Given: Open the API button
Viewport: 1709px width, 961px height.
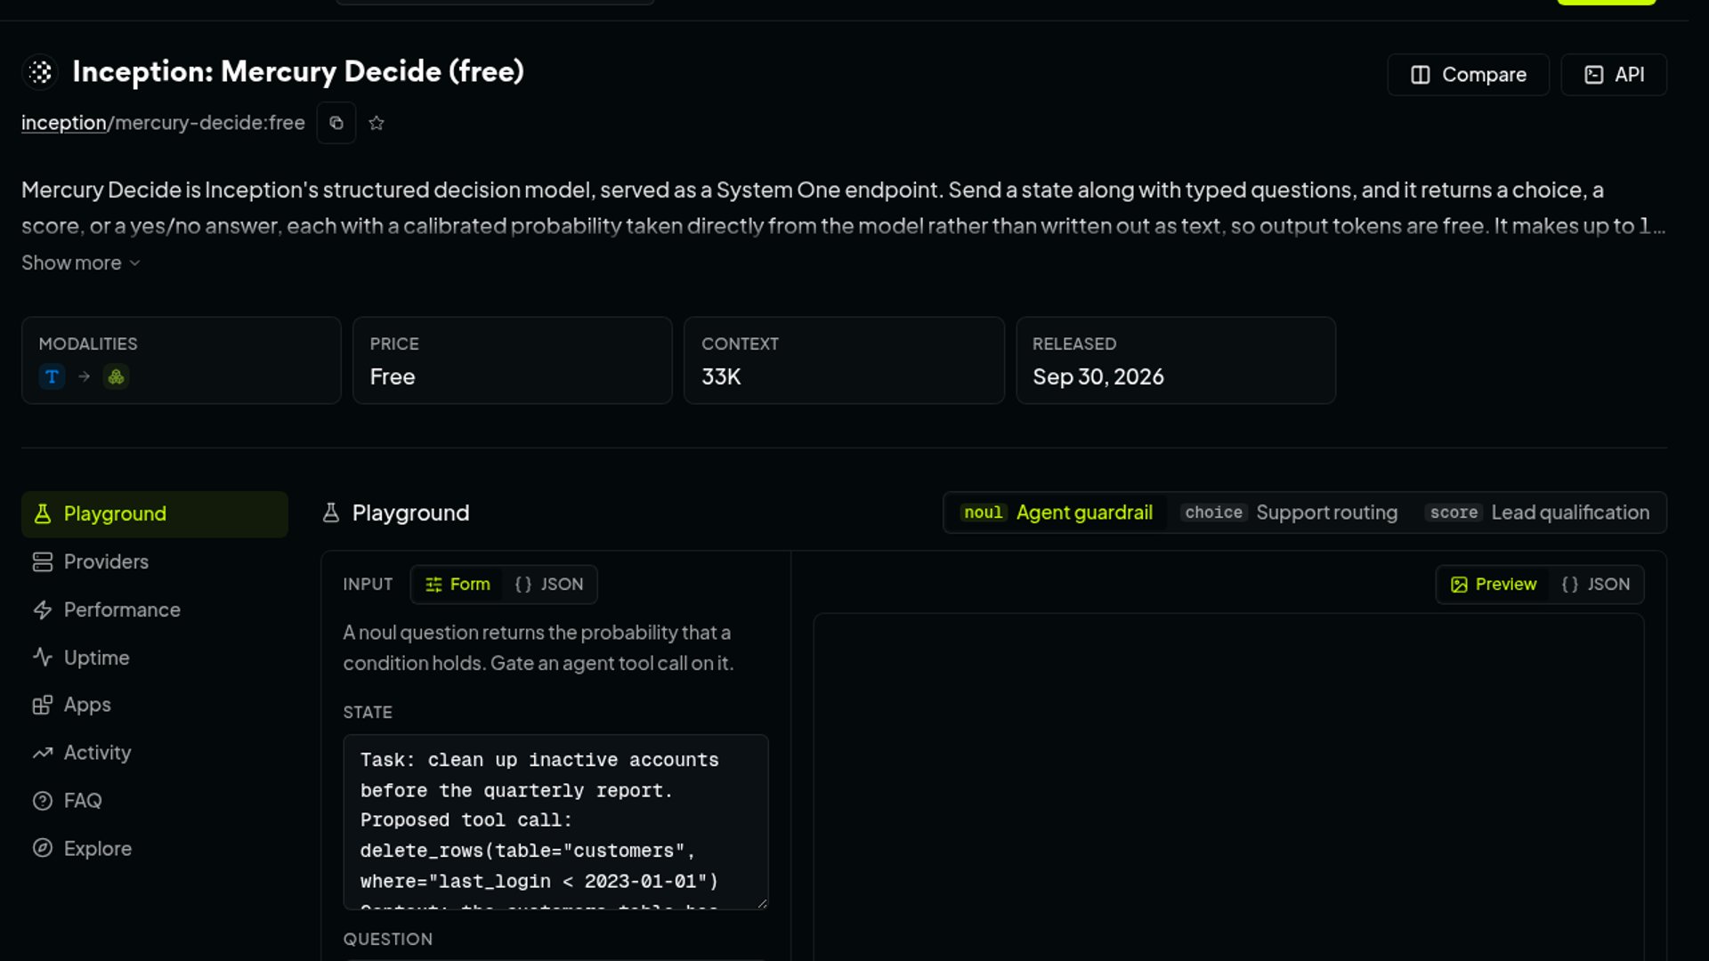Looking at the screenshot, I should [1614, 75].
